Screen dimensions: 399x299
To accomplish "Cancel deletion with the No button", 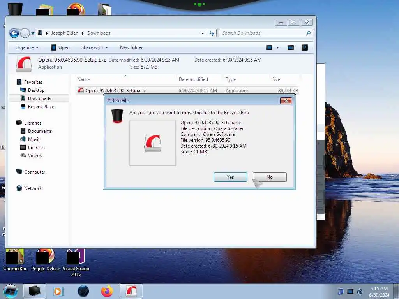I will [x=270, y=177].
